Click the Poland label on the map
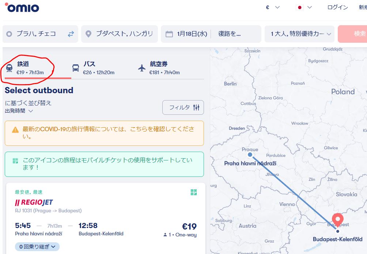 (x=343, y=92)
